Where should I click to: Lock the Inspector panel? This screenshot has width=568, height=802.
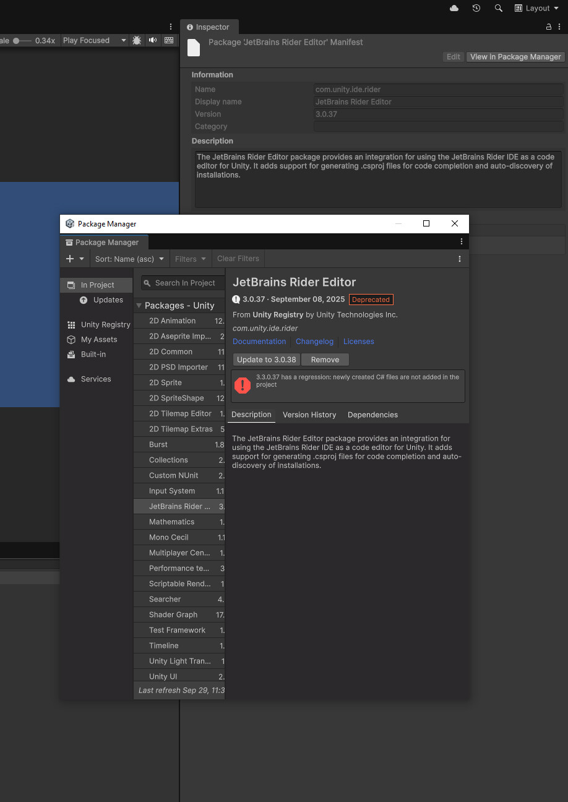pos(548,27)
